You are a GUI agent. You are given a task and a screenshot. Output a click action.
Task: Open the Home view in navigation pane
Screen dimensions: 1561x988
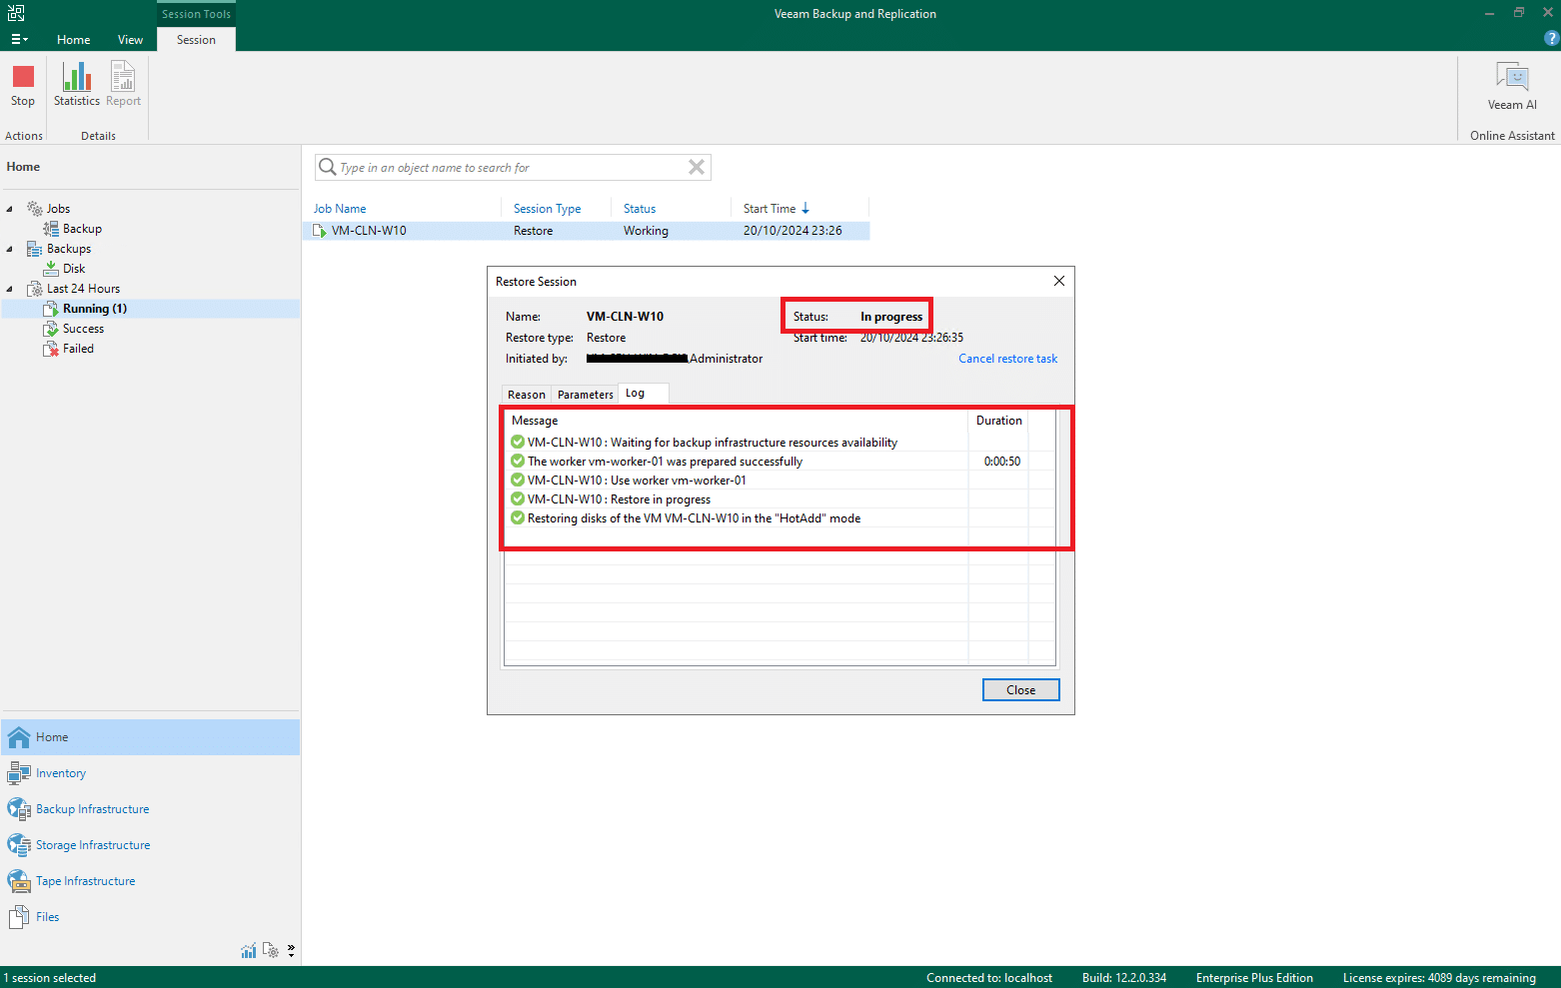[151, 737]
